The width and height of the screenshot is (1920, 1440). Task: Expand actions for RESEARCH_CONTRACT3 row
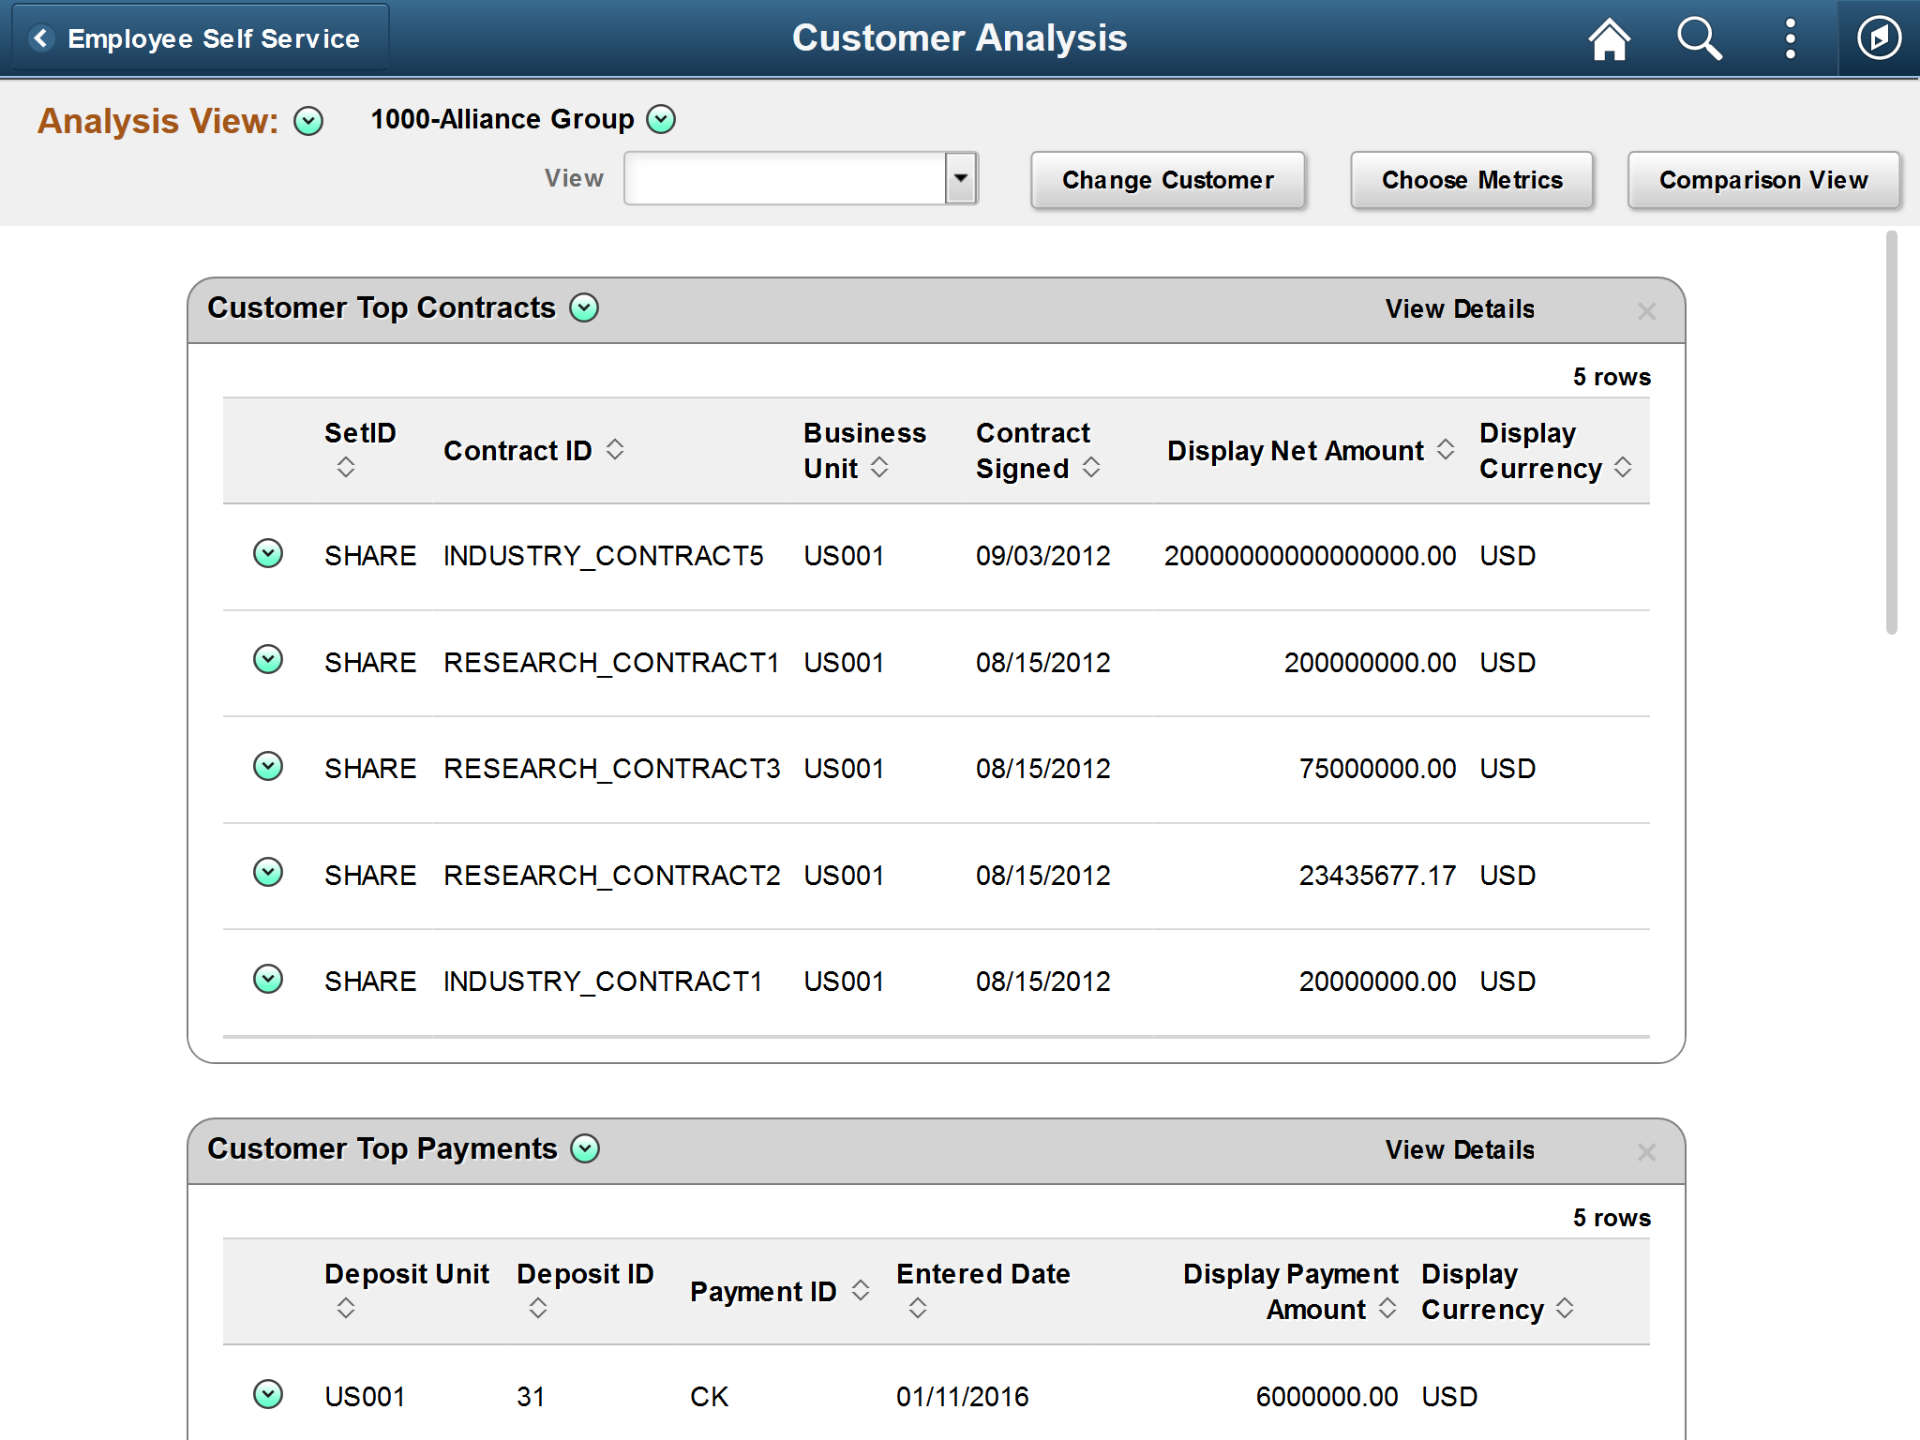click(x=268, y=767)
